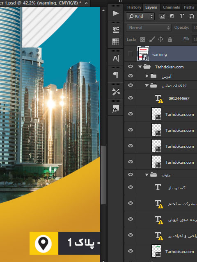197x262 pixels.
Task: Hide the 0912444667 text layer
Action: click(x=131, y=98)
